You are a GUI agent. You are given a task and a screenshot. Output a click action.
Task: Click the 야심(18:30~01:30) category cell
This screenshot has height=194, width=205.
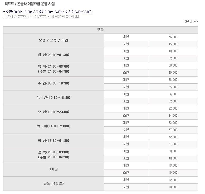point(53,141)
